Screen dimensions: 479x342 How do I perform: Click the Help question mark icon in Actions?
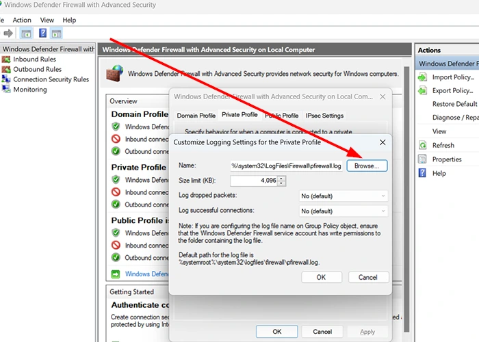click(422, 173)
